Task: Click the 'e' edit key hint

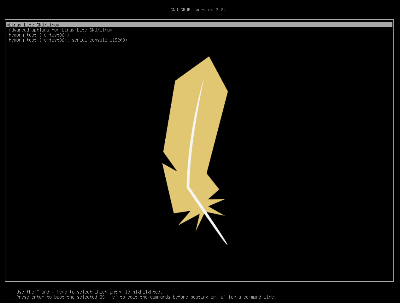Action: pos(114,297)
